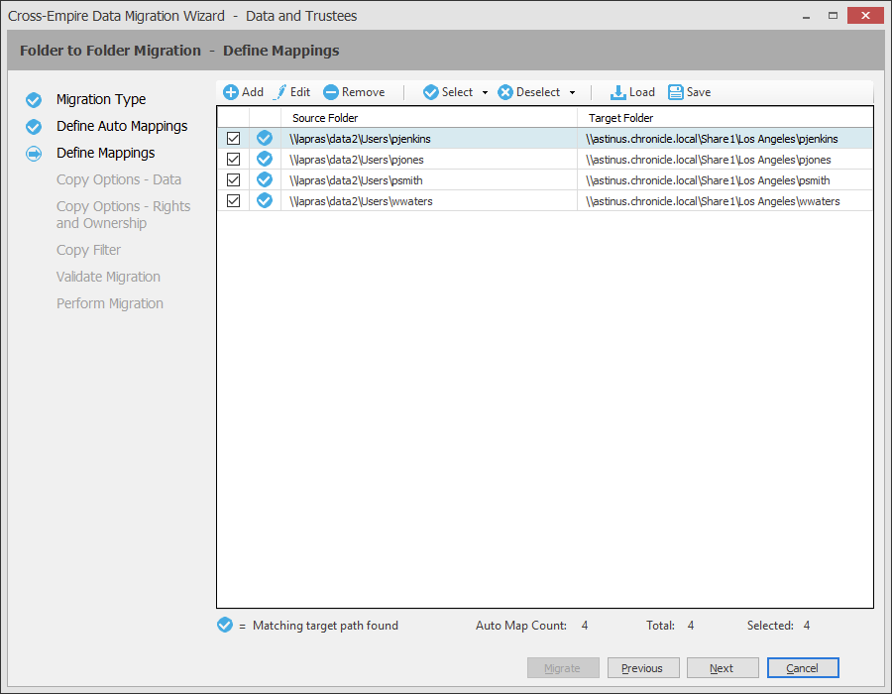This screenshot has width=892, height=694.
Task: Expand the Deselect dropdown arrow
Action: [x=572, y=93]
